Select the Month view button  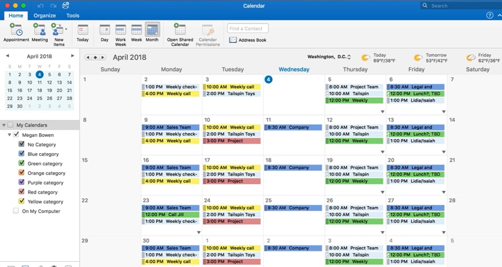click(x=152, y=33)
